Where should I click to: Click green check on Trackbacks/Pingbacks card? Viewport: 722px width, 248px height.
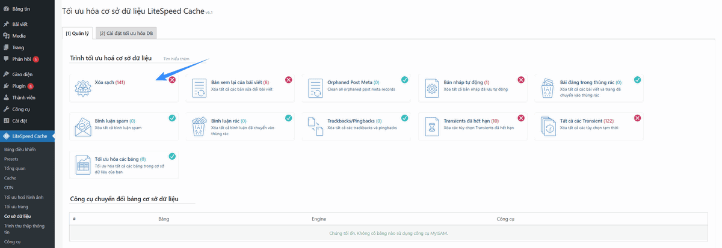[404, 118]
